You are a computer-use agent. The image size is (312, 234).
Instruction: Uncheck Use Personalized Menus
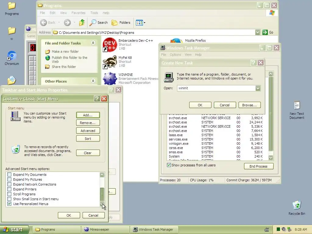point(9,204)
